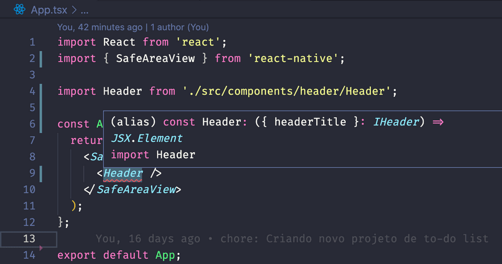Expand the breadcrumb ellipsis symbol segment
Image resolution: width=502 pixels, height=264 pixels.
pyautogui.click(x=84, y=10)
